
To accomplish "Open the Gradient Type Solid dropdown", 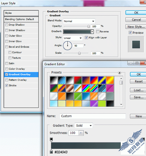I will (x=84, y=125).
